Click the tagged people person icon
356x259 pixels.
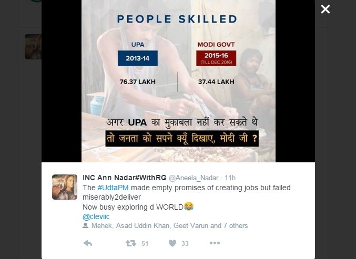click(85, 225)
